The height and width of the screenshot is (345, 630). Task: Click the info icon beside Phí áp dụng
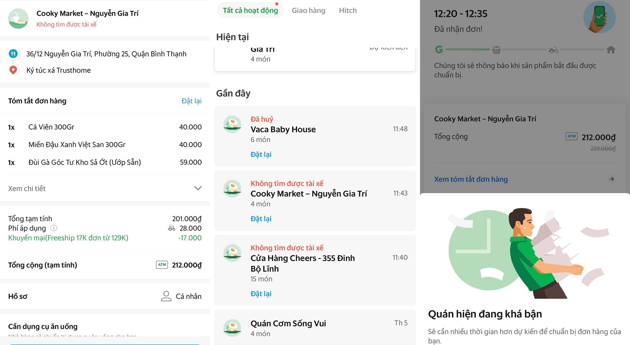click(54, 228)
